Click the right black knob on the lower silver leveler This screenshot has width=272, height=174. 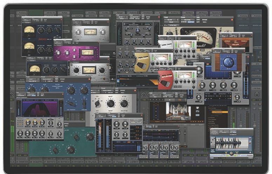pyautogui.click(x=102, y=70)
